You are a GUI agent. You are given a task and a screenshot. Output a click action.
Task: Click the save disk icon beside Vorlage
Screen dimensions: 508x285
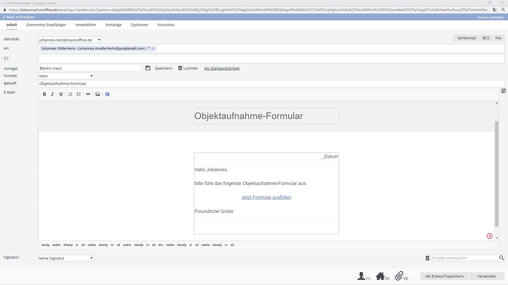point(148,68)
